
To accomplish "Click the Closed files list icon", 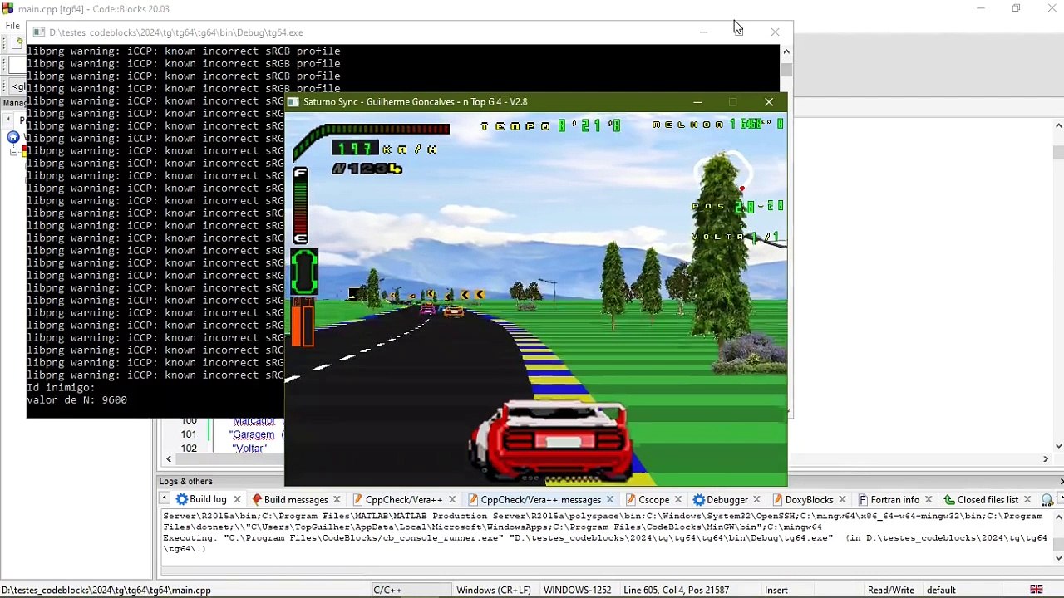I will pos(949,499).
